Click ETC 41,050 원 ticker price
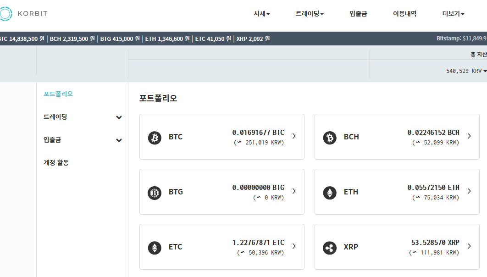 coord(213,39)
